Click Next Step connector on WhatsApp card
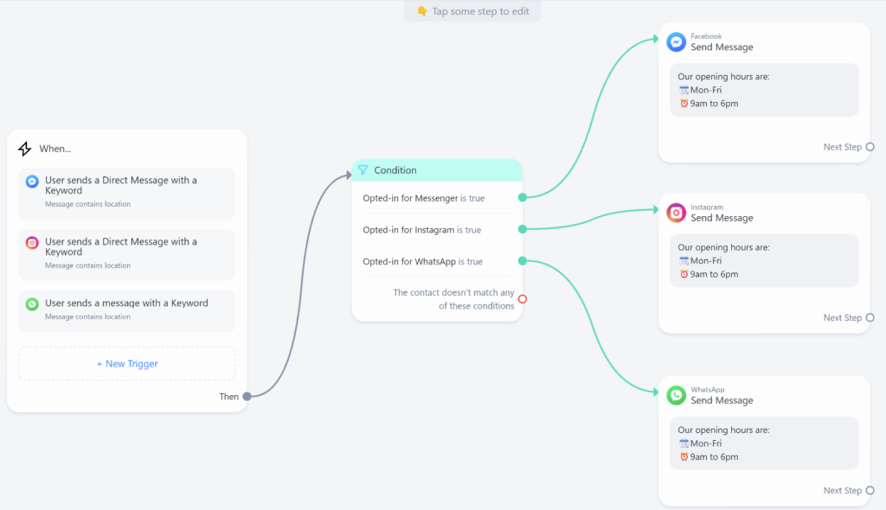The height and width of the screenshot is (510, 886). click(x=870, y=490)
